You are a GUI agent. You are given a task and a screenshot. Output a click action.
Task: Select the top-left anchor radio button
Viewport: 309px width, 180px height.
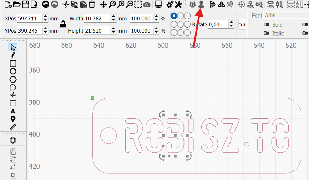coord(174,16)
